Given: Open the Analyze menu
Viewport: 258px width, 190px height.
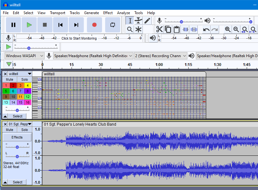Looking at the screenshot, I should coord(124,13).
